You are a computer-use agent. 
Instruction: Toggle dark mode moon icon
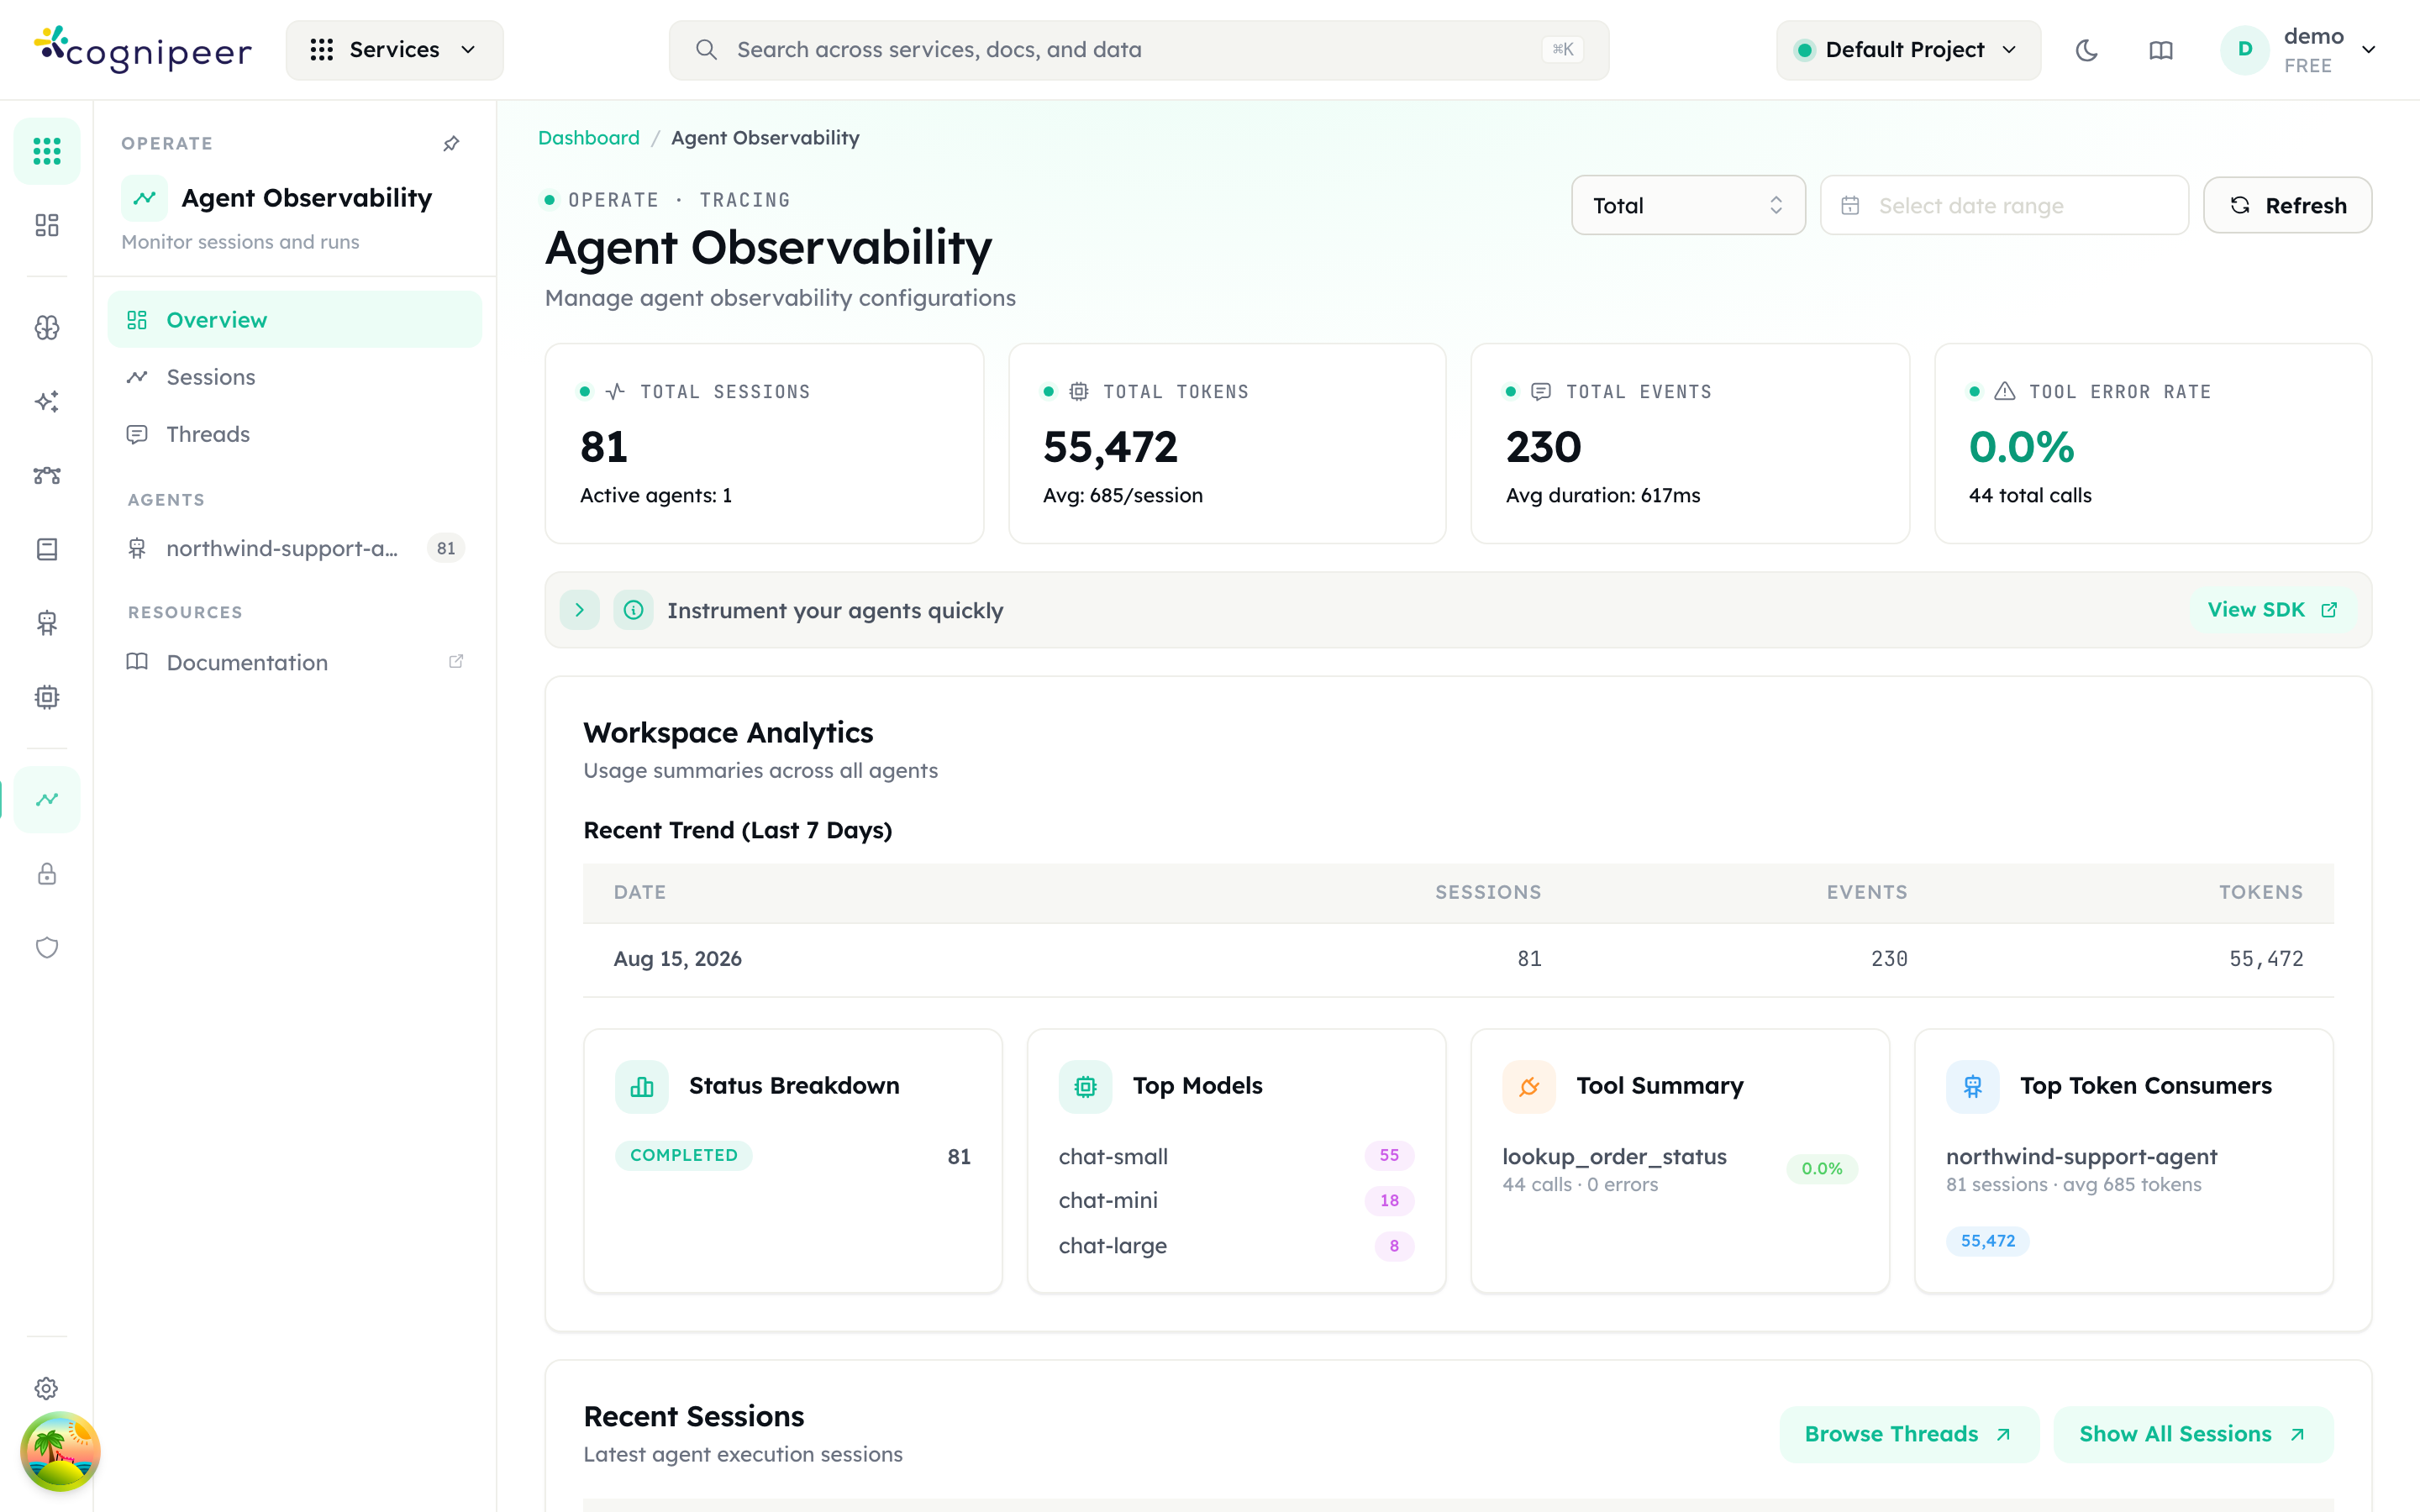coord(2086,50)
